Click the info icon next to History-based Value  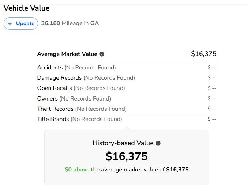(x=158, y=143)
